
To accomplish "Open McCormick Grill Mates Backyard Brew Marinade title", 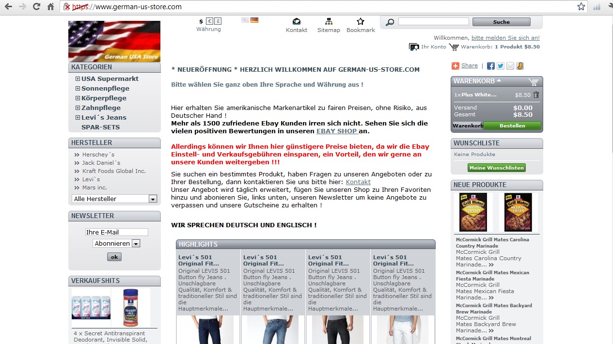I will [x=494, y=309].
